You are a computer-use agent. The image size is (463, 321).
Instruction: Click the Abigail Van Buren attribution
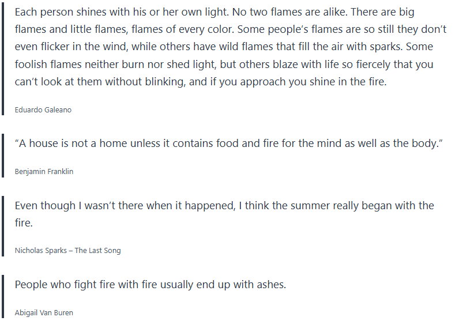[x=44, y=312]
